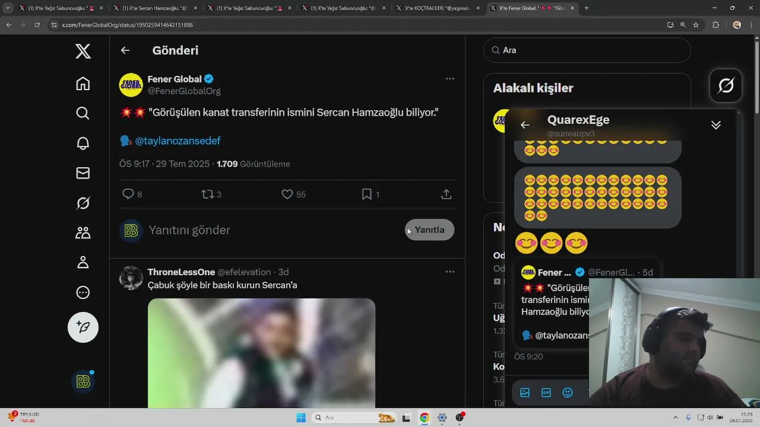Collapse the QuarexEge chat drawer
Image resolution: width=760 pixels, height=427 pixels.
[x=716, y=125]
